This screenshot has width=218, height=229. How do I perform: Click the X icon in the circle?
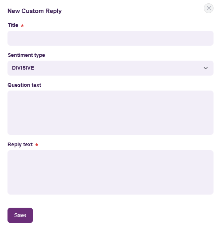209,8
